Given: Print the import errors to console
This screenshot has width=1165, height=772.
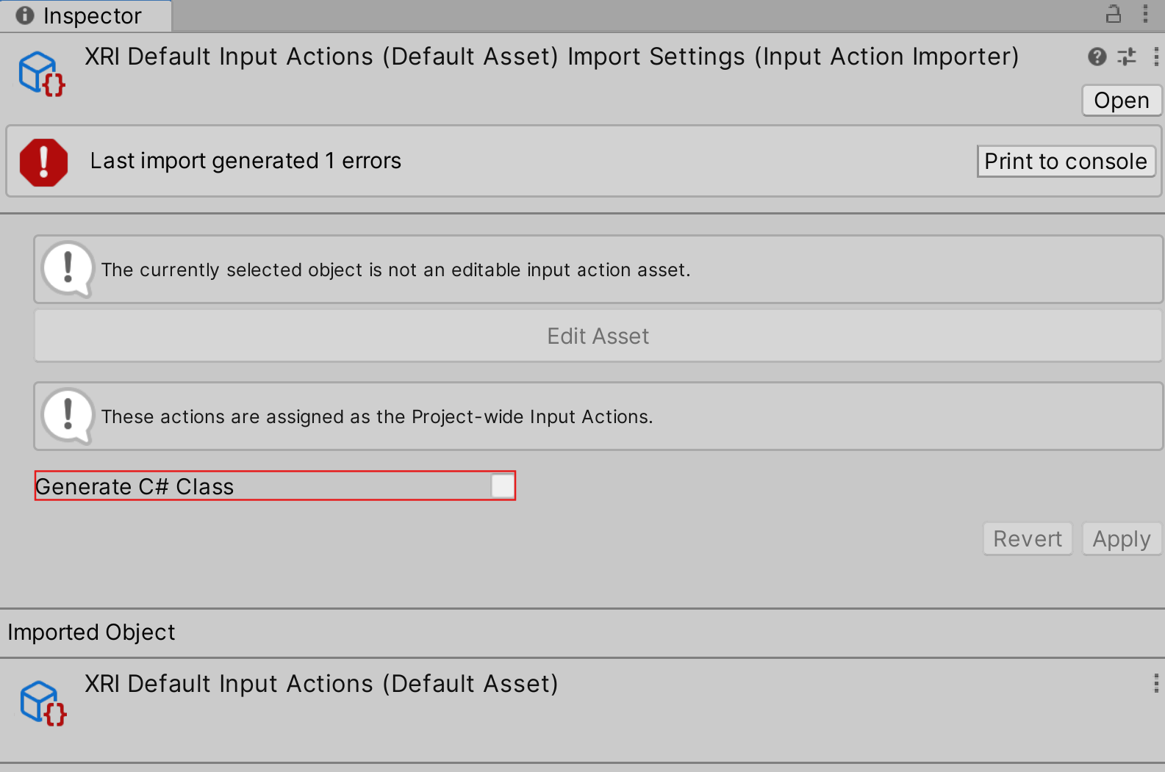Looking at the screenshot, I should pyautogui.click(x=1066, y=161).
